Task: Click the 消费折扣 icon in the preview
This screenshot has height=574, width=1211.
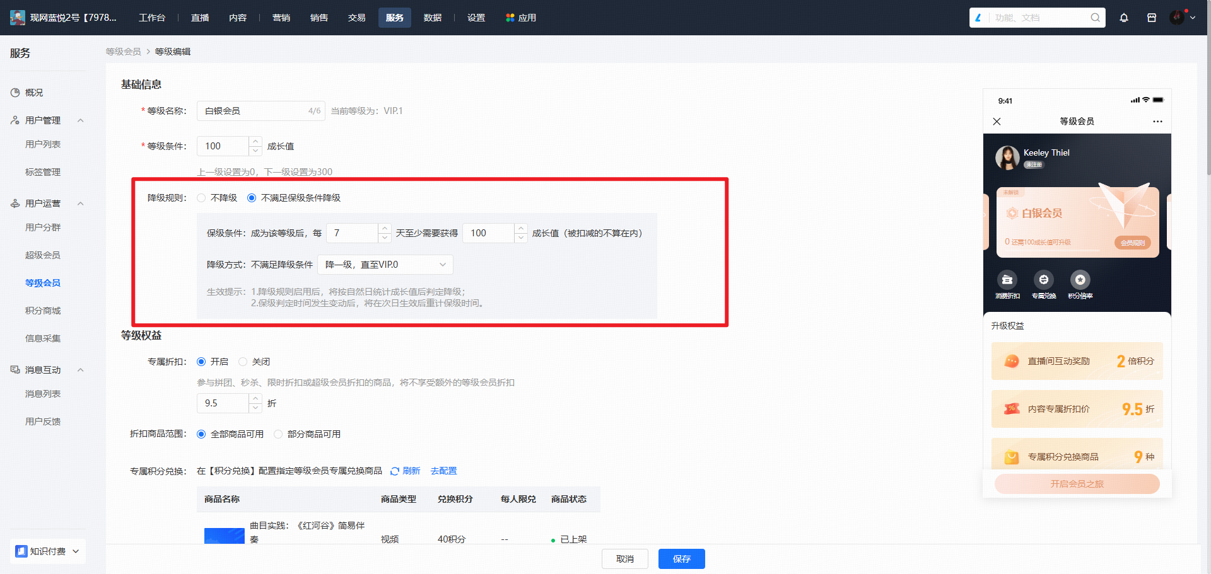Action: coord(1007,280)
